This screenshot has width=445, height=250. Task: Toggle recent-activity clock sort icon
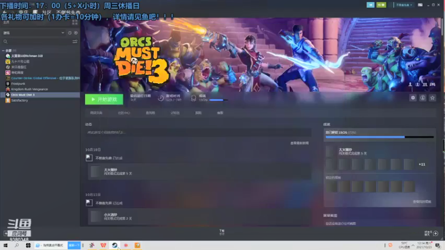coord(70,33)
